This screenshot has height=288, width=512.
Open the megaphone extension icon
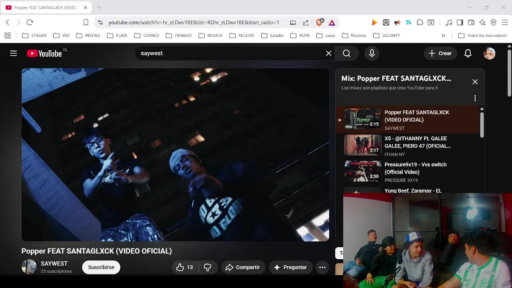397,22
